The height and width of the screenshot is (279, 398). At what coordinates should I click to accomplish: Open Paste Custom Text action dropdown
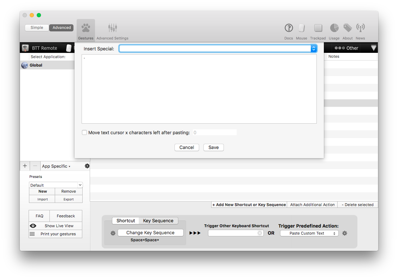click(x=309, y=233)
